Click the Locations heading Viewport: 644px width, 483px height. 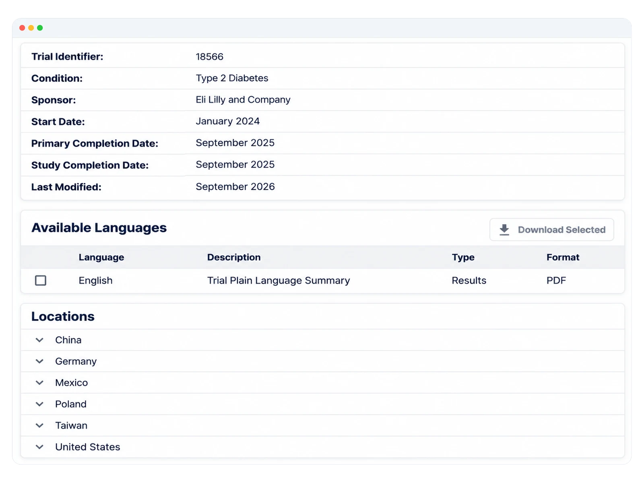63,316
